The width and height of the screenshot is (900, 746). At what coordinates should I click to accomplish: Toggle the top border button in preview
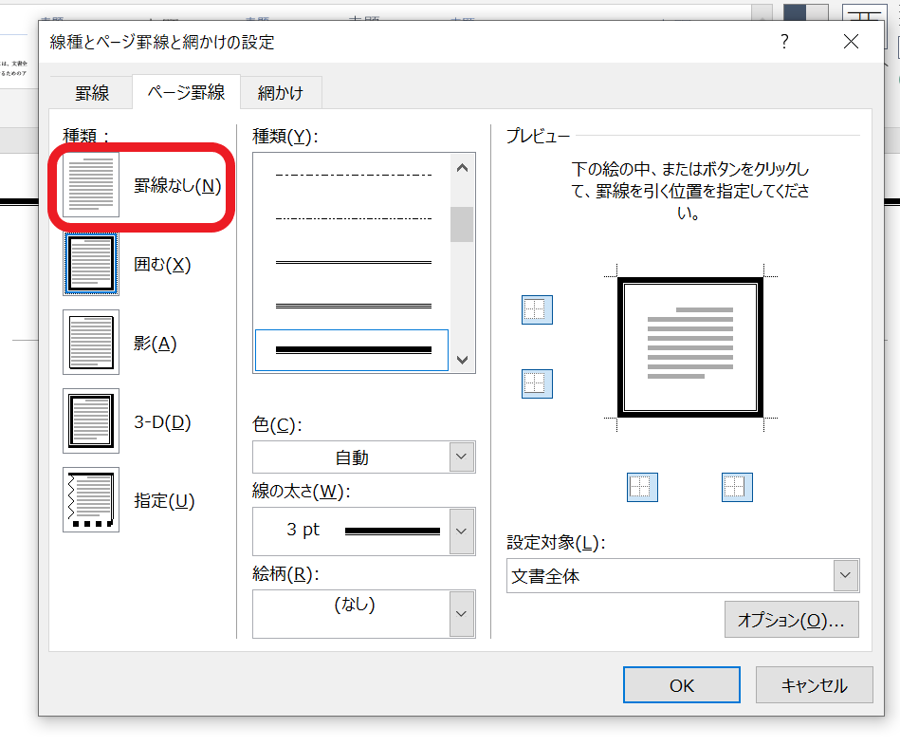click(x=537, y=309)
